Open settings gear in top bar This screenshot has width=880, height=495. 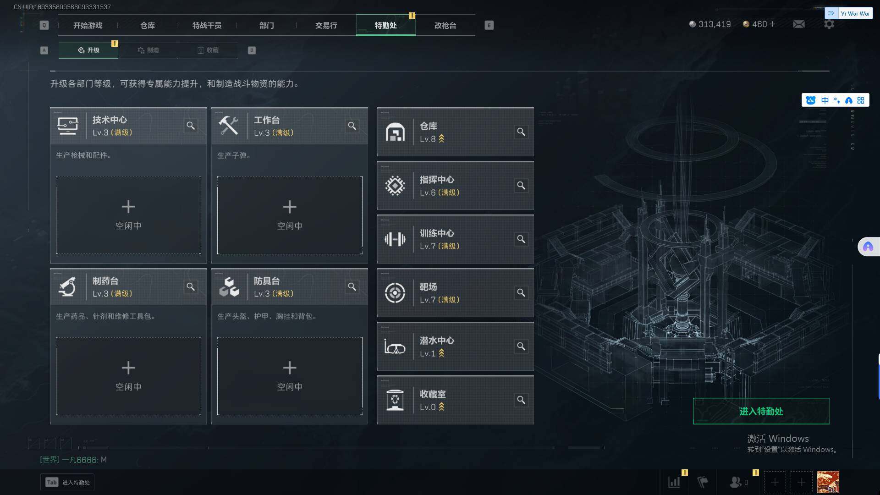pyautogui.click(x=829, y=24)
